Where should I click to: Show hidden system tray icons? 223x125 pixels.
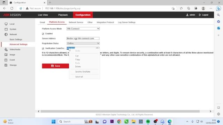[x=187, y=122]
